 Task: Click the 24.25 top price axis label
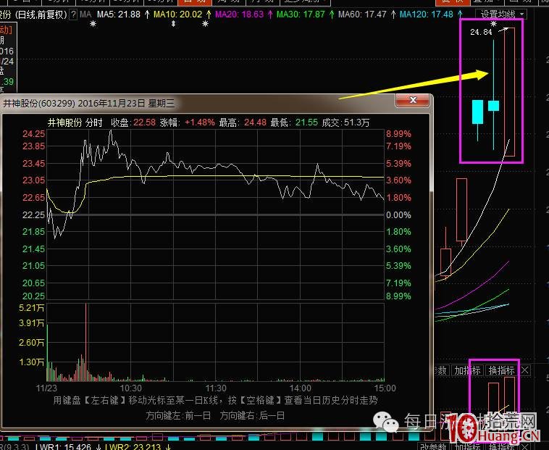33,134
